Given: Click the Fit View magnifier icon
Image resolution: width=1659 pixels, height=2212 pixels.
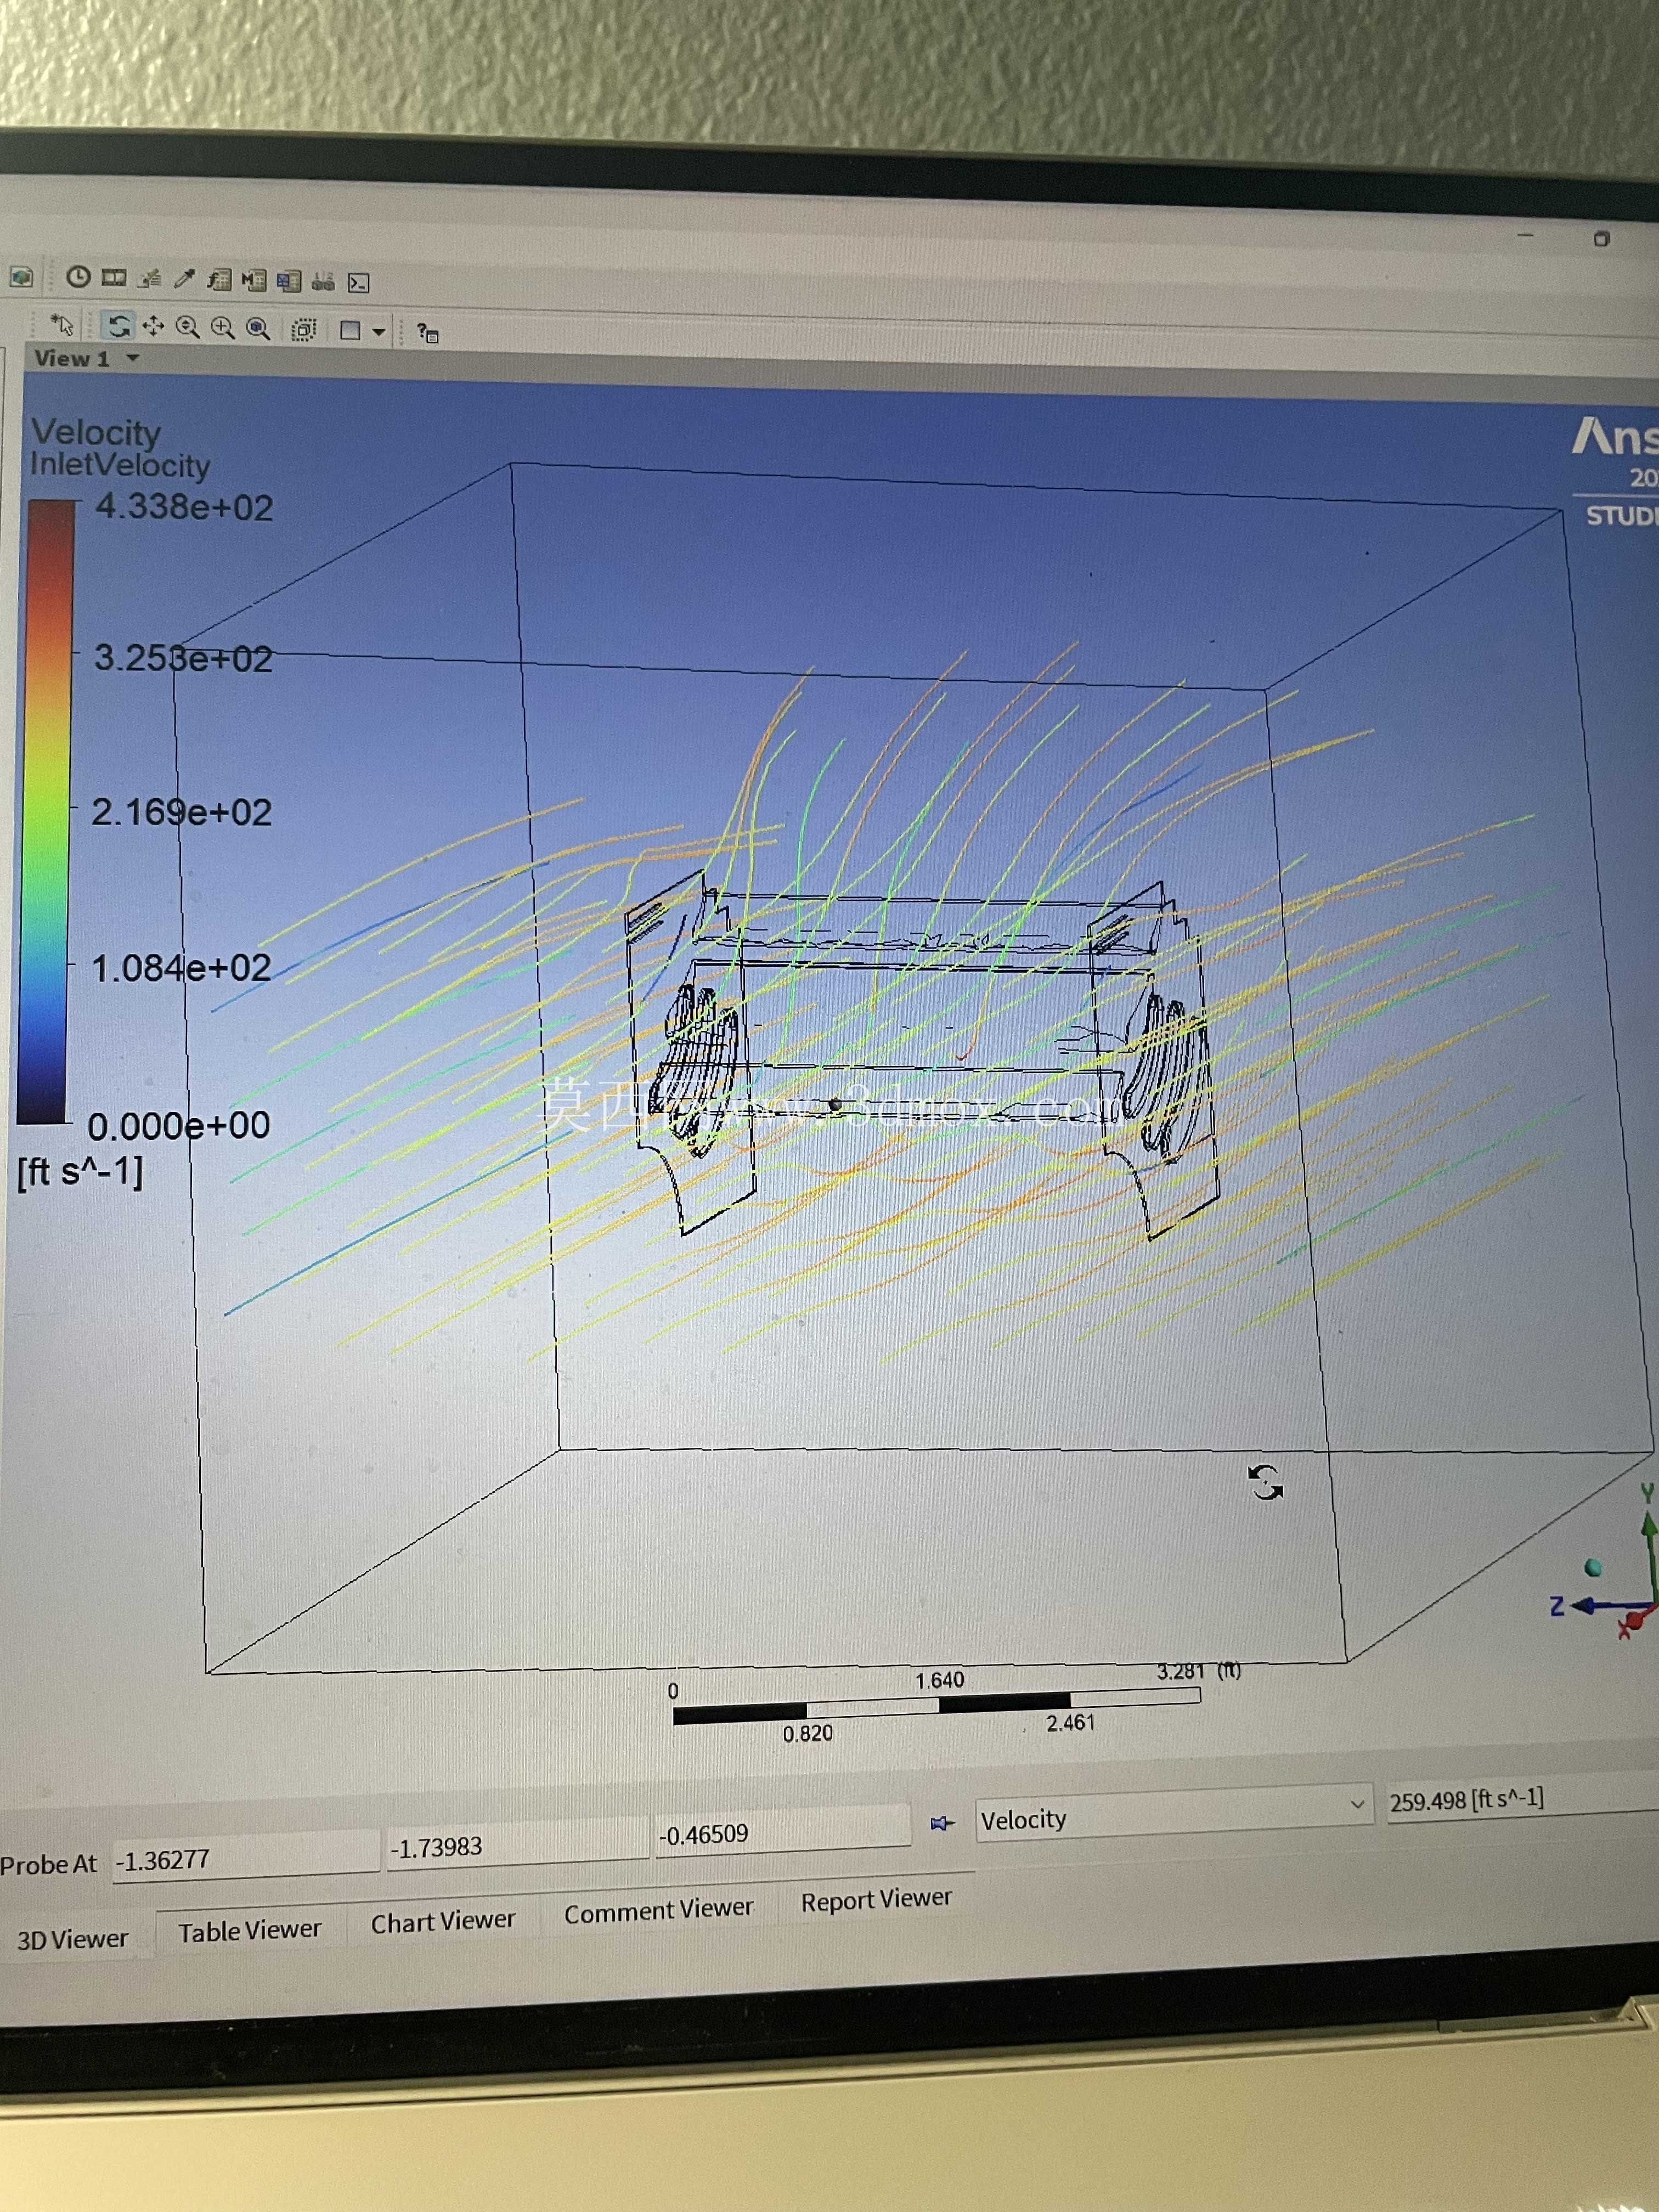Looking at the screenshot, I should pos(258,329).
